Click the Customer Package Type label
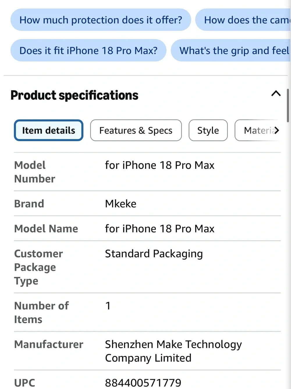 (38, 267)
